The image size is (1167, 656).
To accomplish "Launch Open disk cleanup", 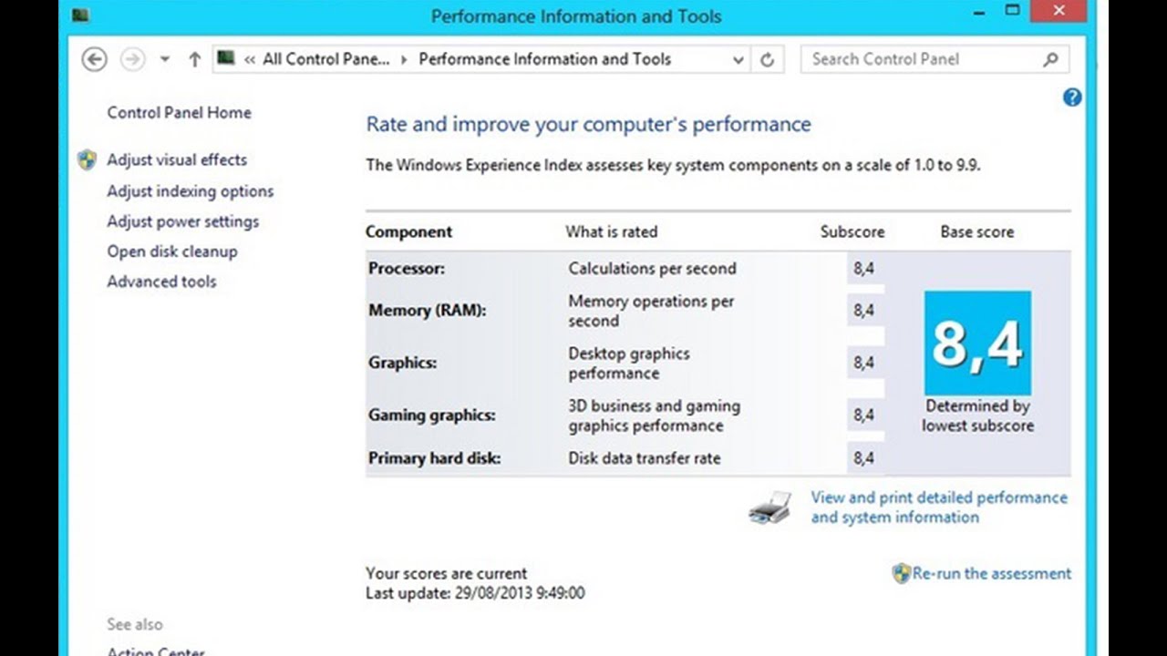I will 171,251.
